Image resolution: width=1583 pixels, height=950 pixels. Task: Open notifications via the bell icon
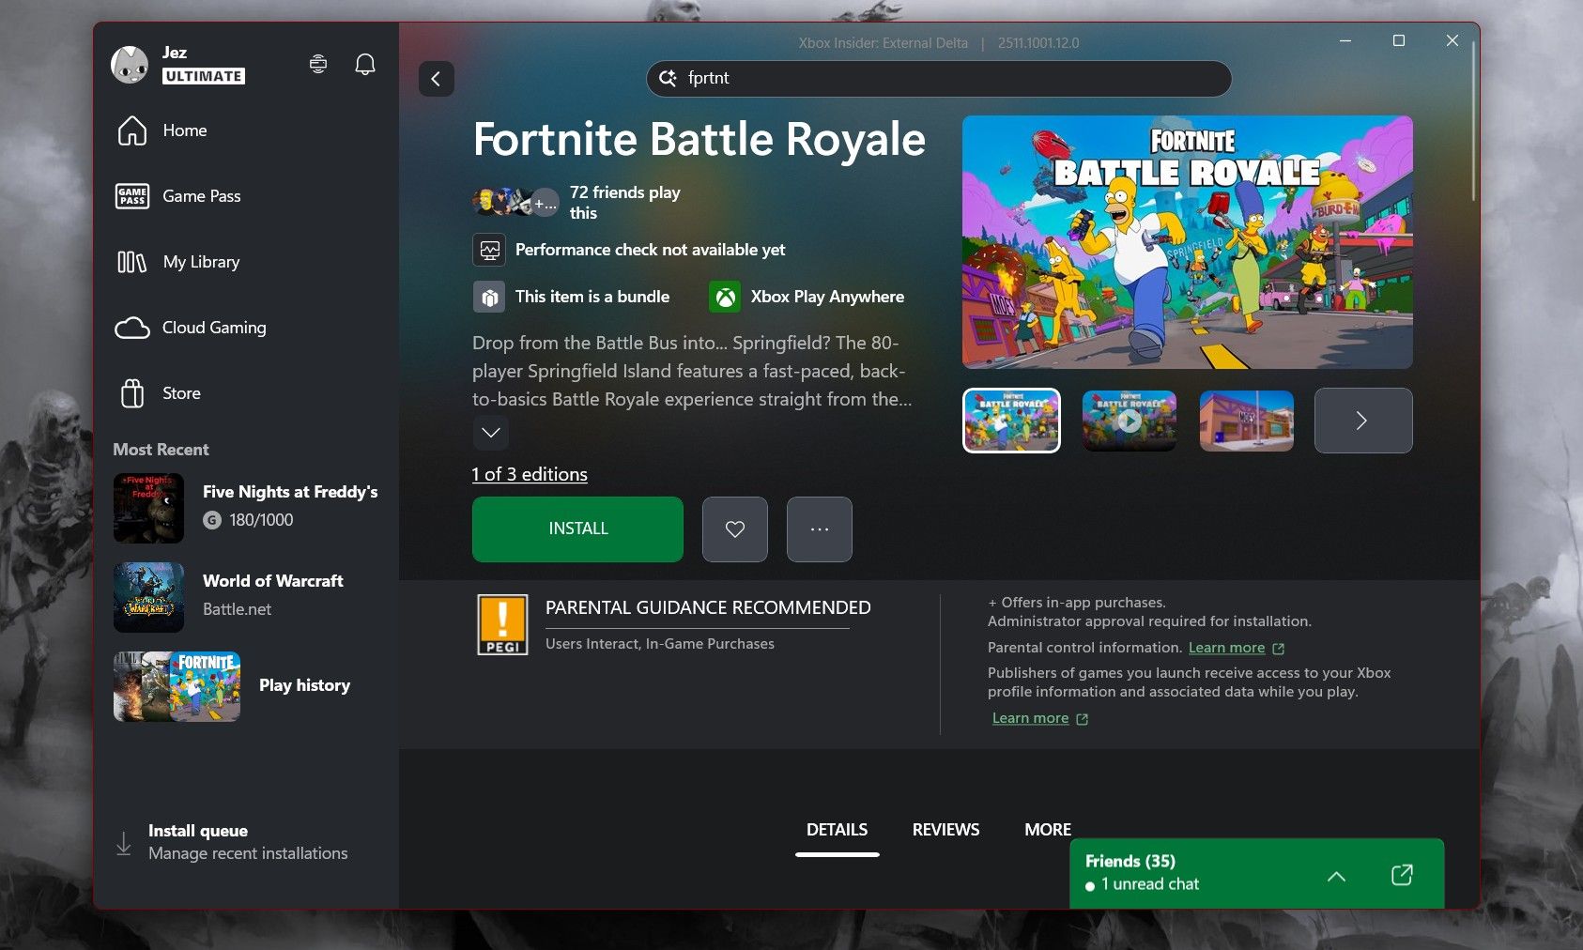coord(365,64)
